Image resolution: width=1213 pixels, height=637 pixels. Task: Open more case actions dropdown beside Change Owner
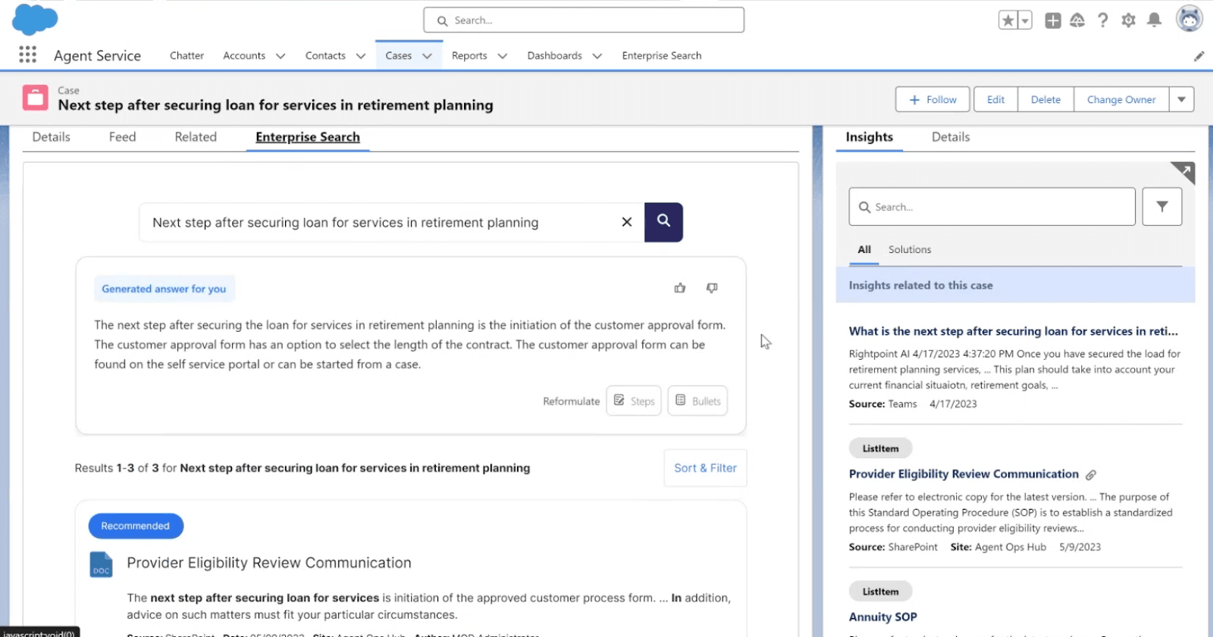tap(1181, 99)
